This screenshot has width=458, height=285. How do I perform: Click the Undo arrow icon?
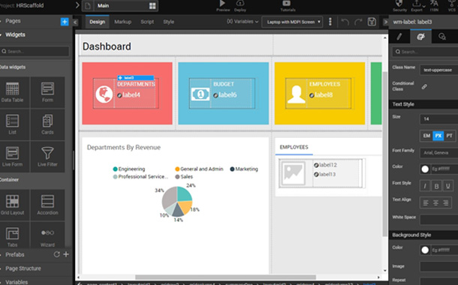coord(345,22)
